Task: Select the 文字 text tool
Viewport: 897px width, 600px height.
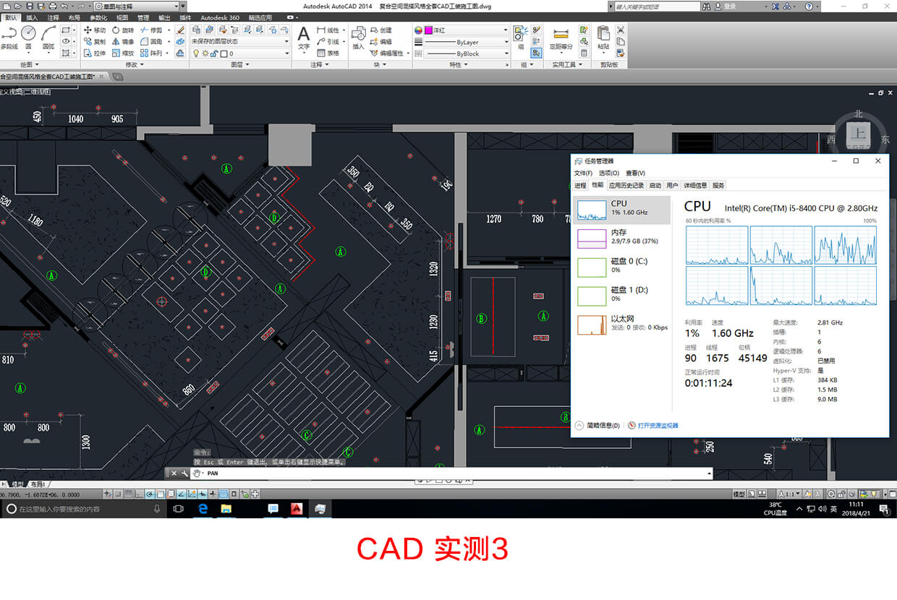Action: 304,38
